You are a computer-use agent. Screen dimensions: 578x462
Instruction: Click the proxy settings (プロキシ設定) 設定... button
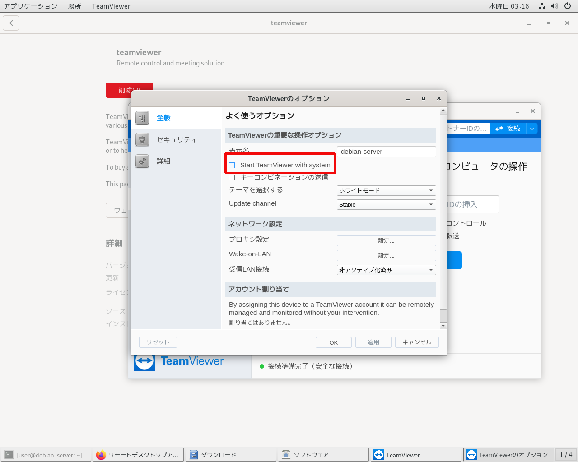386,240
